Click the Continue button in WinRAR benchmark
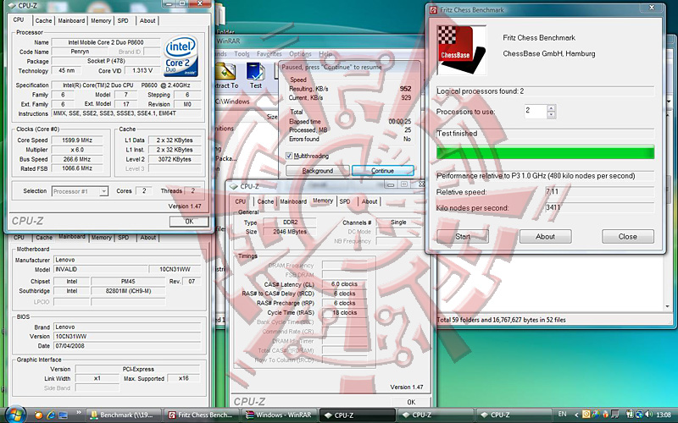This screenshot has height=423, width=678. coord(383,171)
